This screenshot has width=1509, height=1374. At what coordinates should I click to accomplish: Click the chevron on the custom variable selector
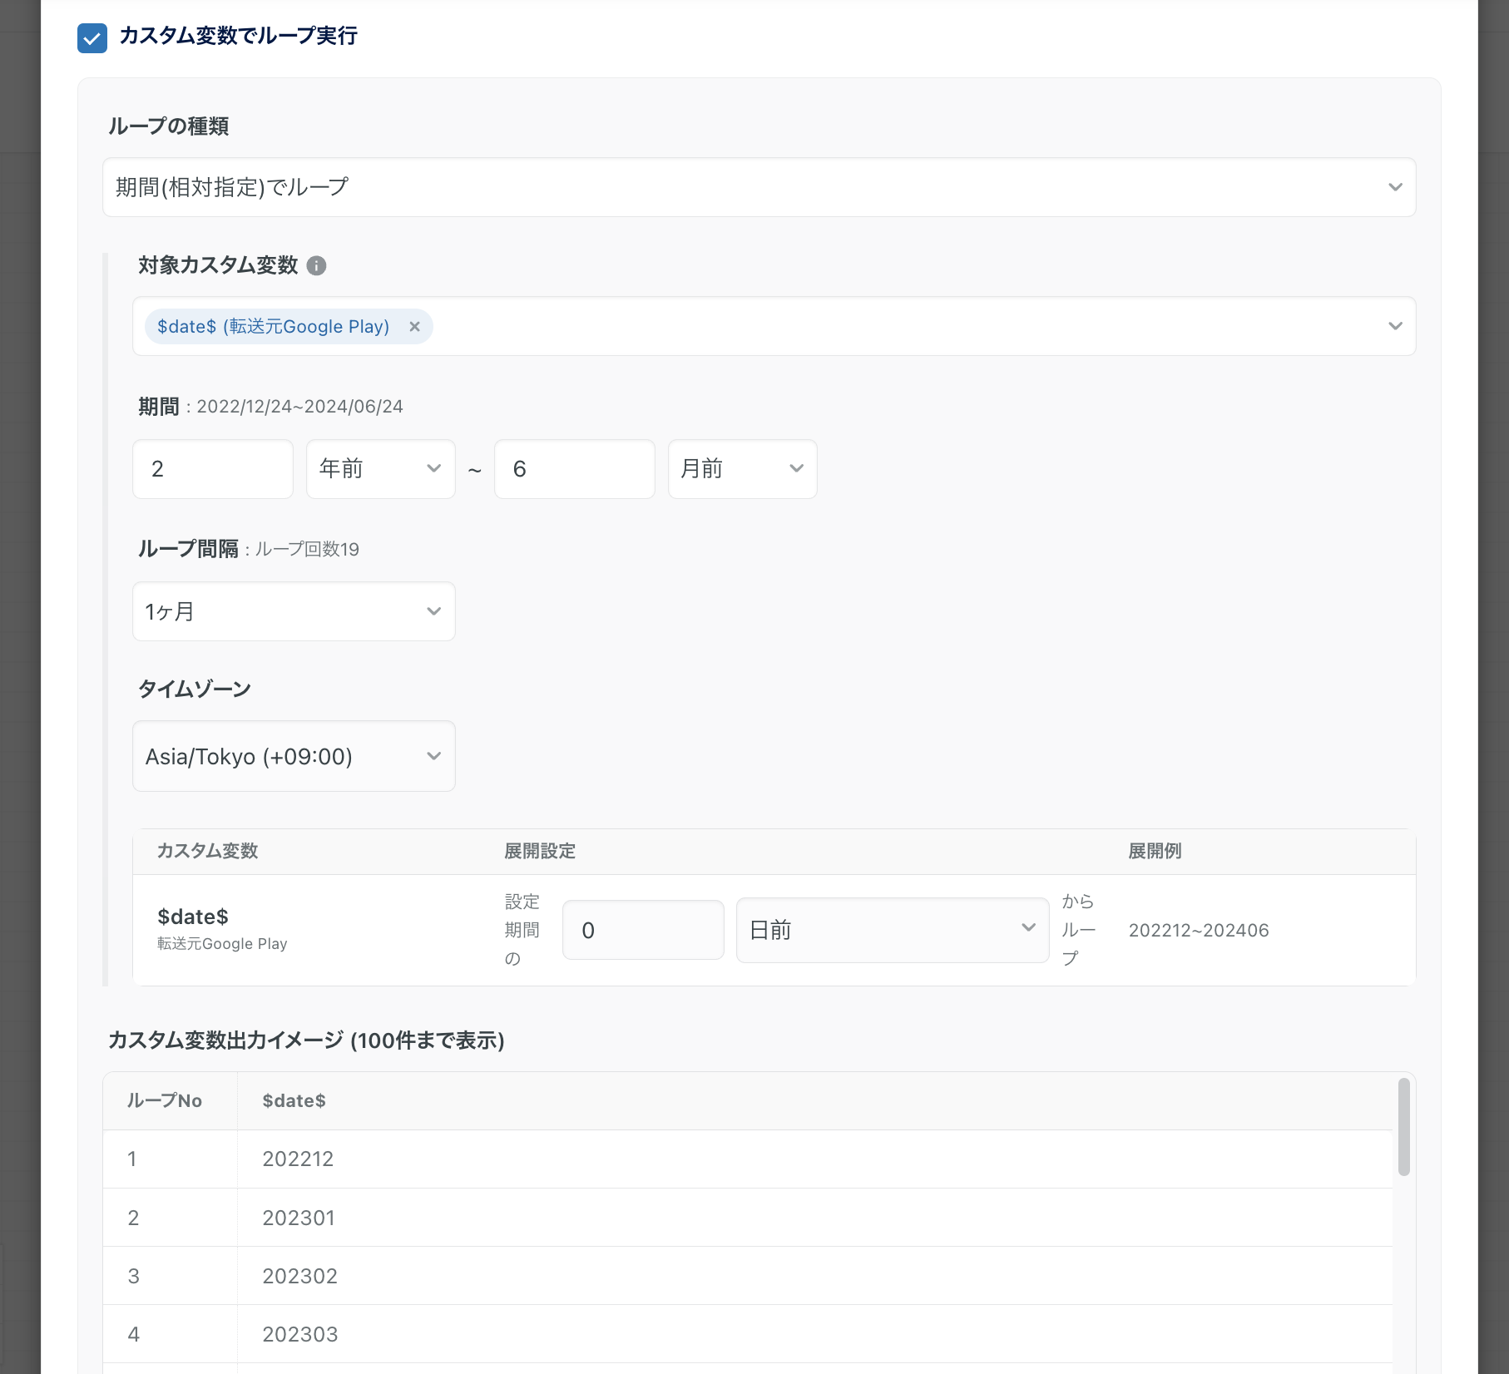(x=1394, y=326)
